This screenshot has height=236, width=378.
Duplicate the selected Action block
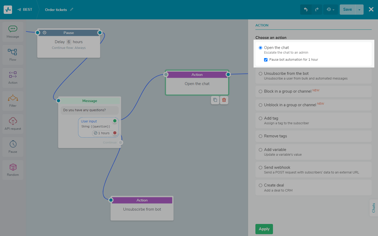click(215, 100)
